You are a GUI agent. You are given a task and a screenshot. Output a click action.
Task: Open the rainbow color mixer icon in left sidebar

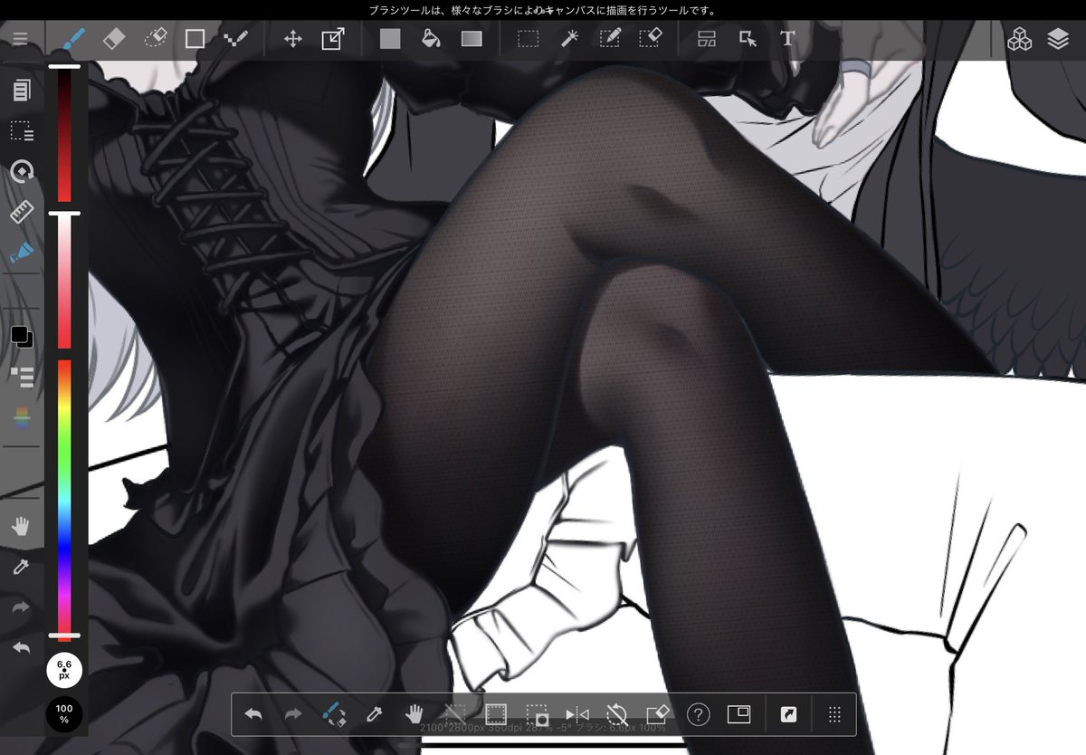tap(22, 417)
